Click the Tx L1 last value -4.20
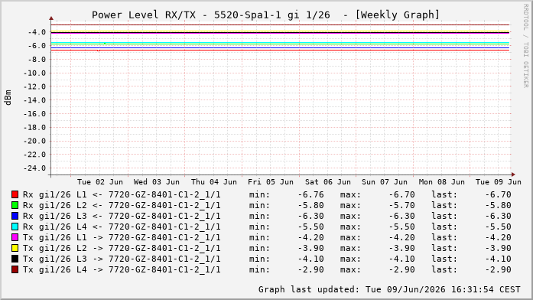533x300 pixels. tap(498, 237)
